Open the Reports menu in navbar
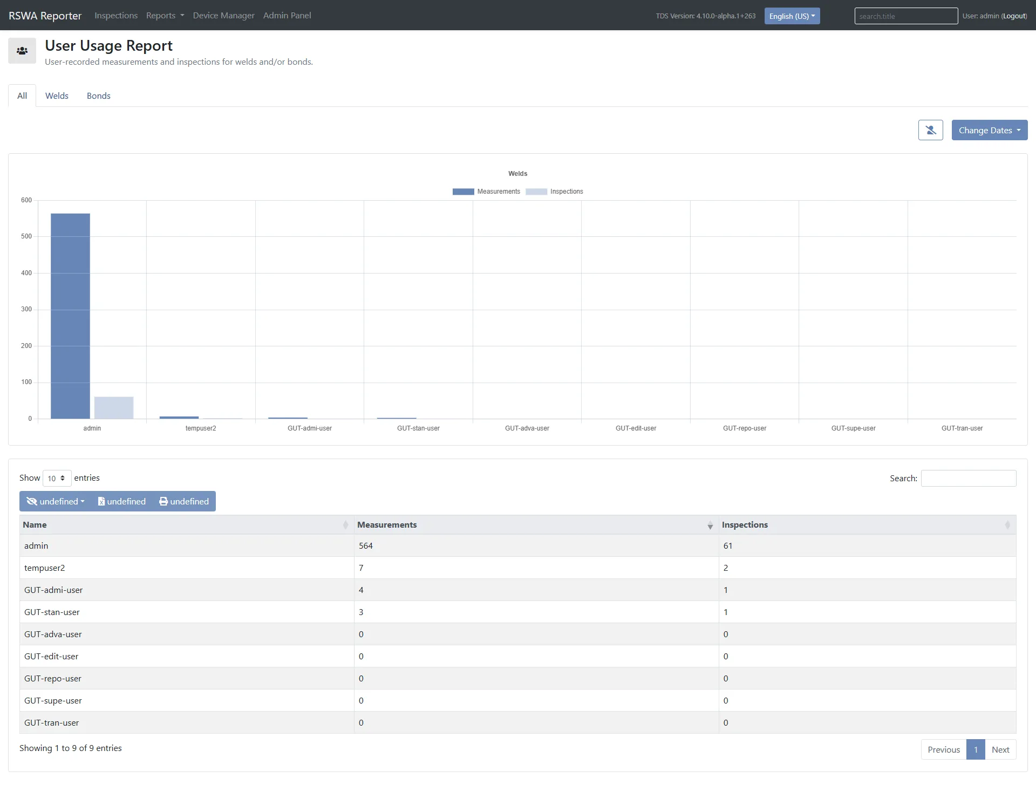Screen dimensions: 1036x785 click(165, 15)
